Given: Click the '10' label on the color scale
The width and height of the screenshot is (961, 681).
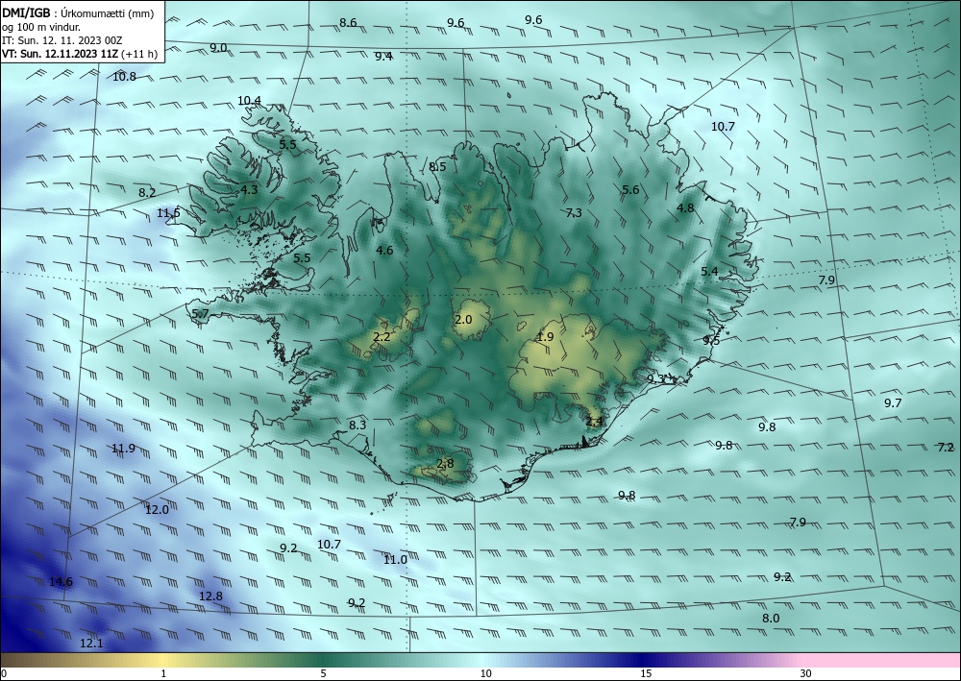Looking at the screenshot, I should 485,674.
